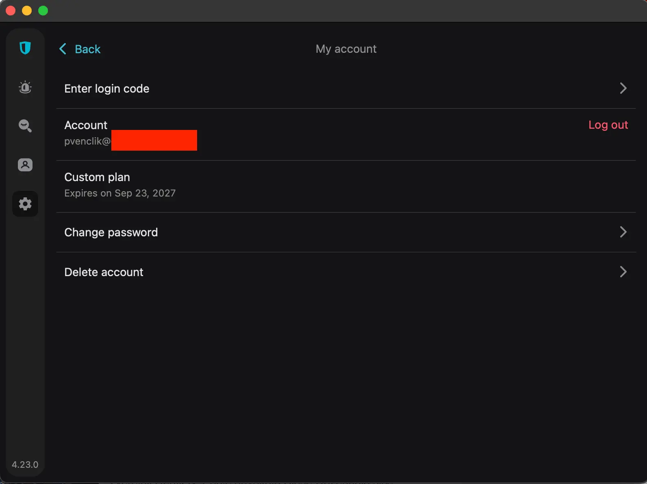Select the siren alert icon in sidebar
647x484 pixels.
tap(25, 87)
